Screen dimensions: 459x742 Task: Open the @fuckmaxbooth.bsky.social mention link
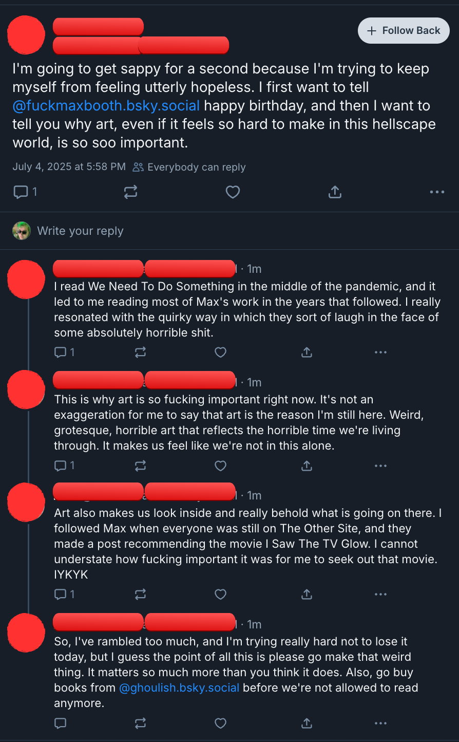pos(106,106)
